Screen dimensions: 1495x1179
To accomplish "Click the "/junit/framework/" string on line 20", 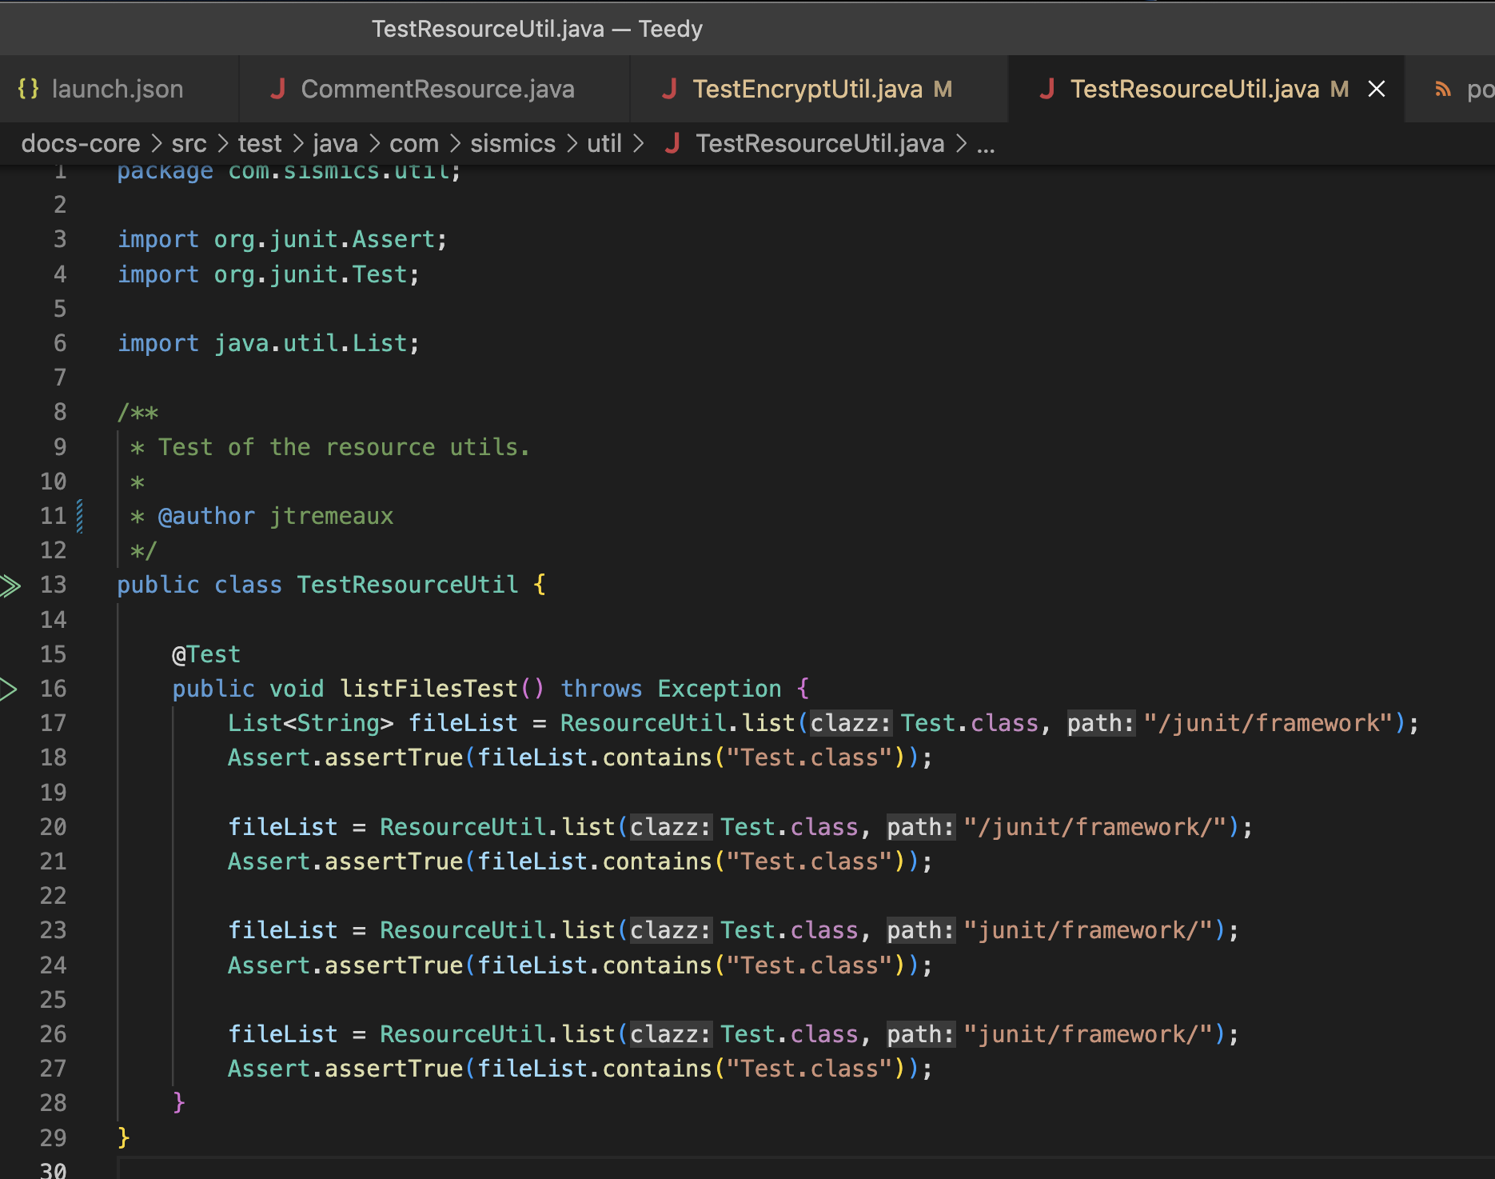I will point(1095,827).
